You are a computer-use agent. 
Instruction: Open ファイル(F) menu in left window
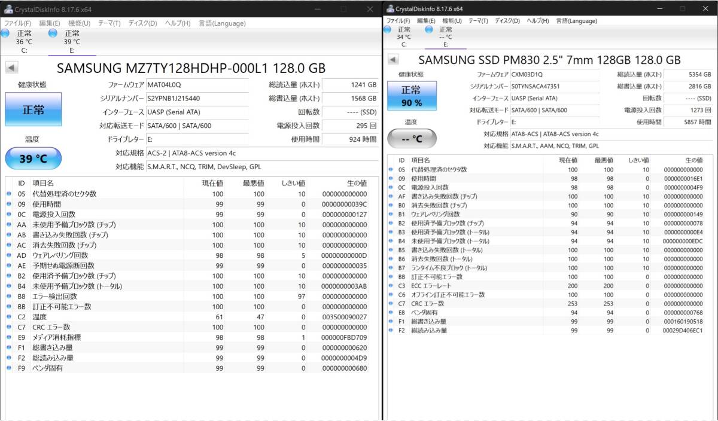18,23
